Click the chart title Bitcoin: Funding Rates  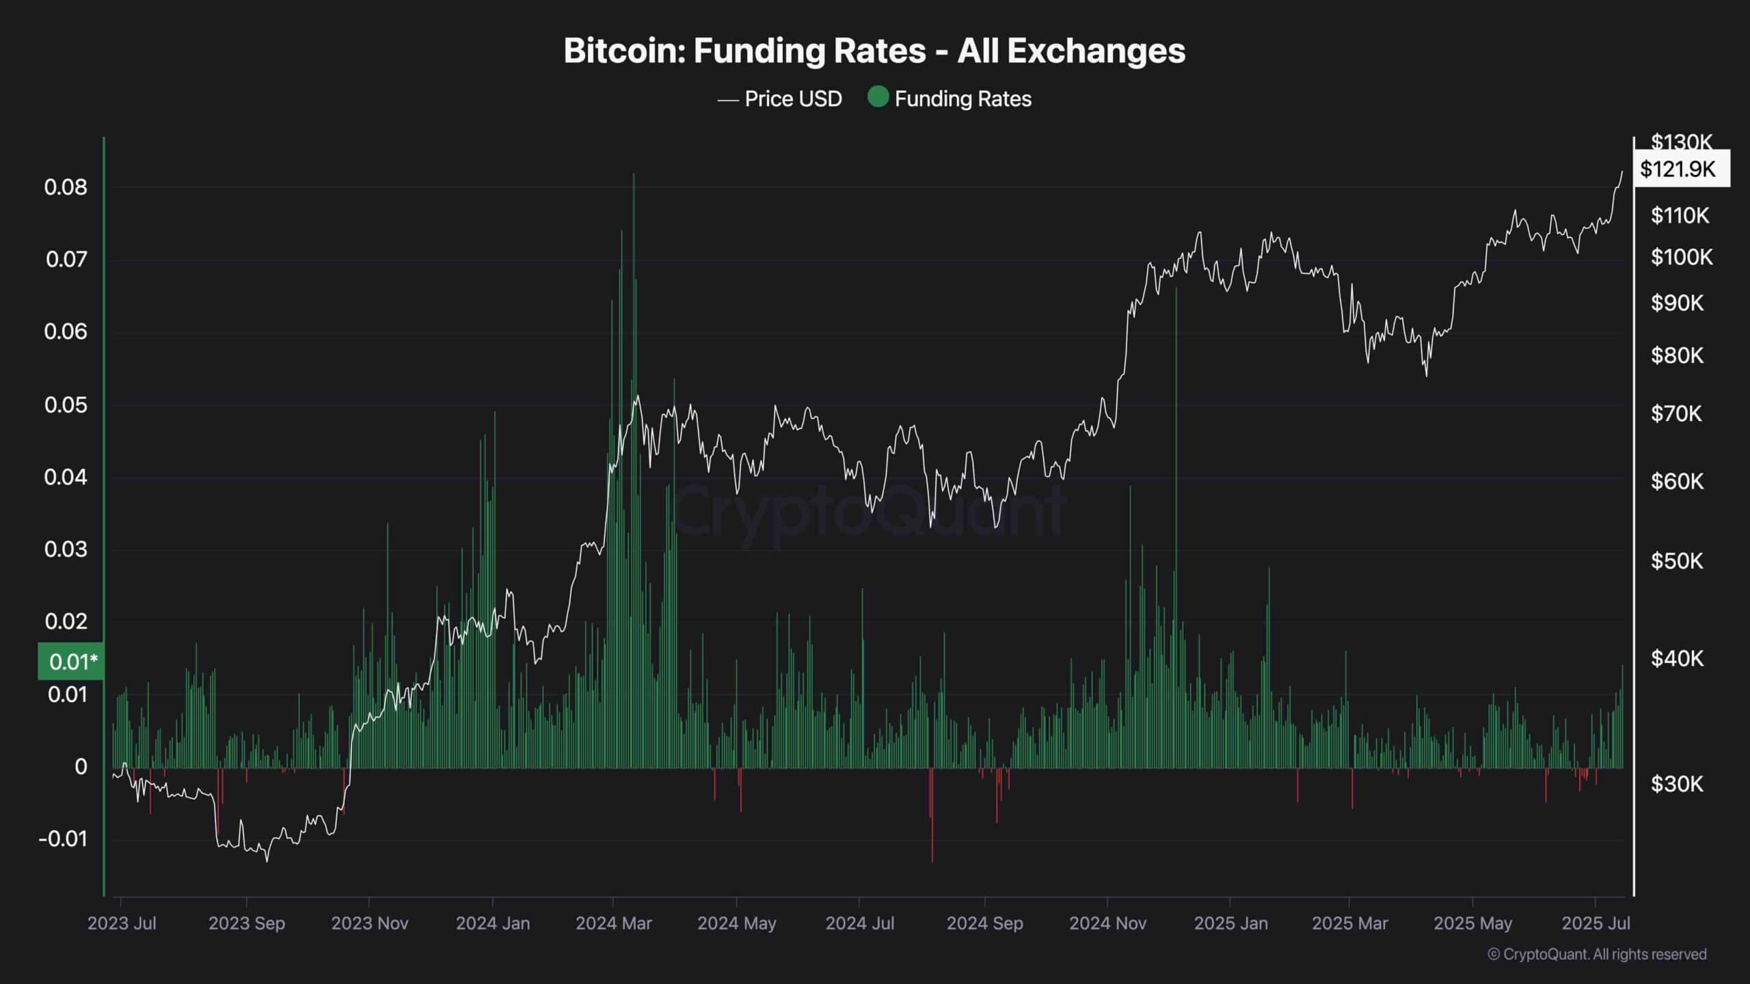744,51
